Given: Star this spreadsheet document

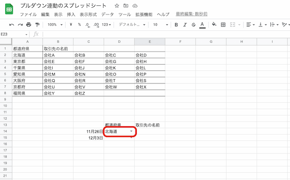Looking at the screenshot, I should [x=116, y=6].
